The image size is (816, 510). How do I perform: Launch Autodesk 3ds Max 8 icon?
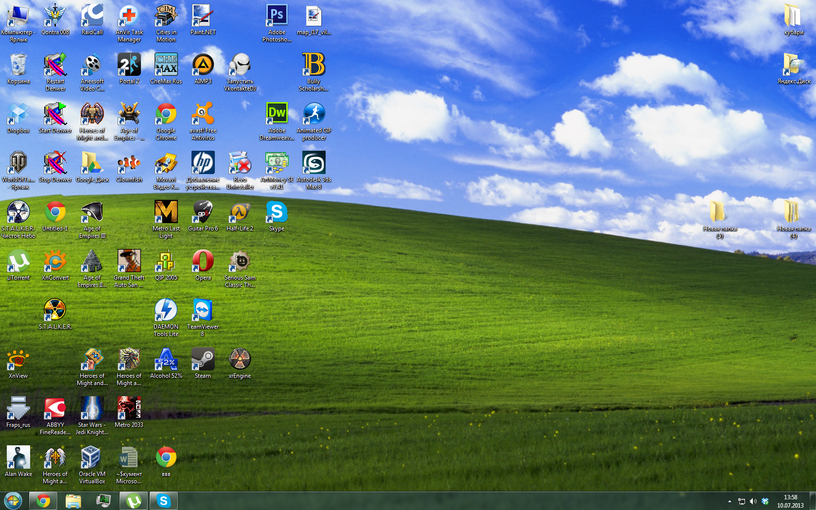(x=314, y=170)
